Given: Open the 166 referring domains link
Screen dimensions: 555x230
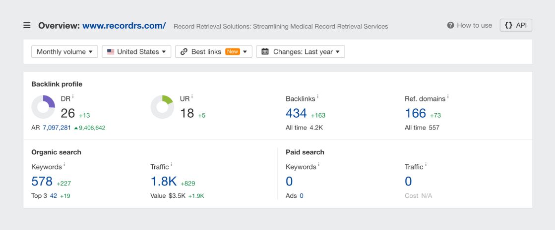Looking at the screenshot, I should (415, 113).
